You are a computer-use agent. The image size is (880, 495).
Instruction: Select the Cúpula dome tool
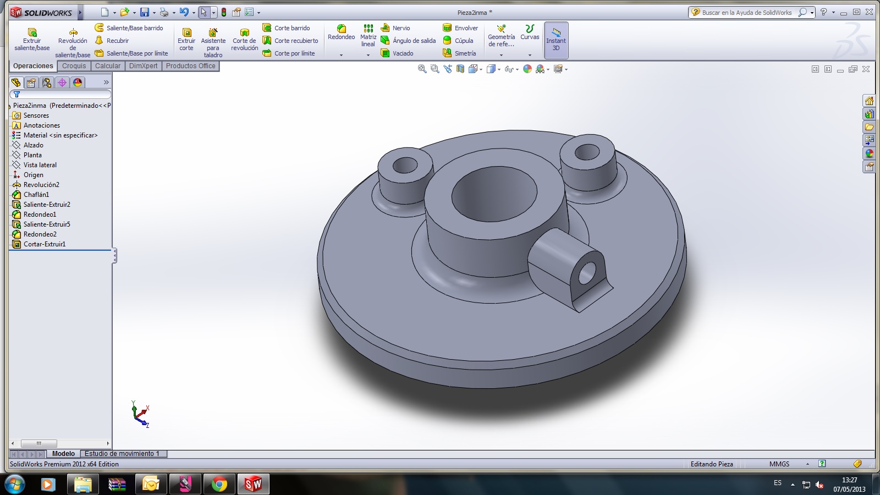pyautogui.click(x=458, y=40)
